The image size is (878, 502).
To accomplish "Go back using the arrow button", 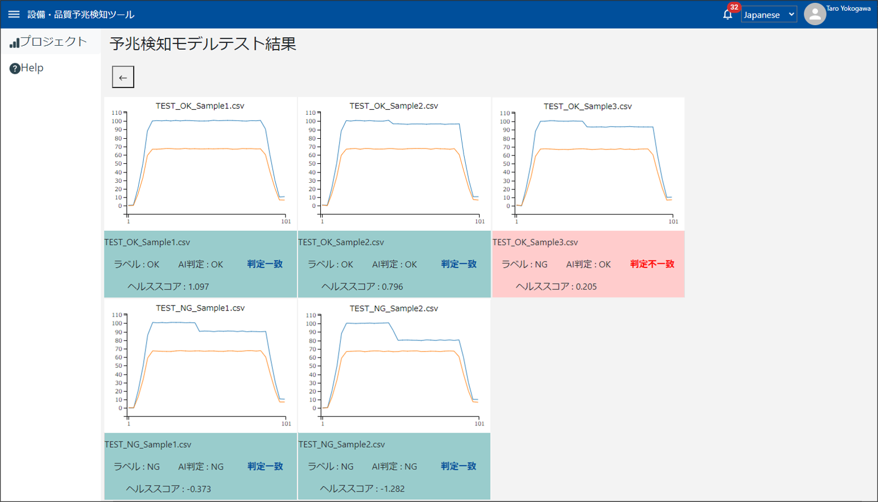I will point(123,77).
